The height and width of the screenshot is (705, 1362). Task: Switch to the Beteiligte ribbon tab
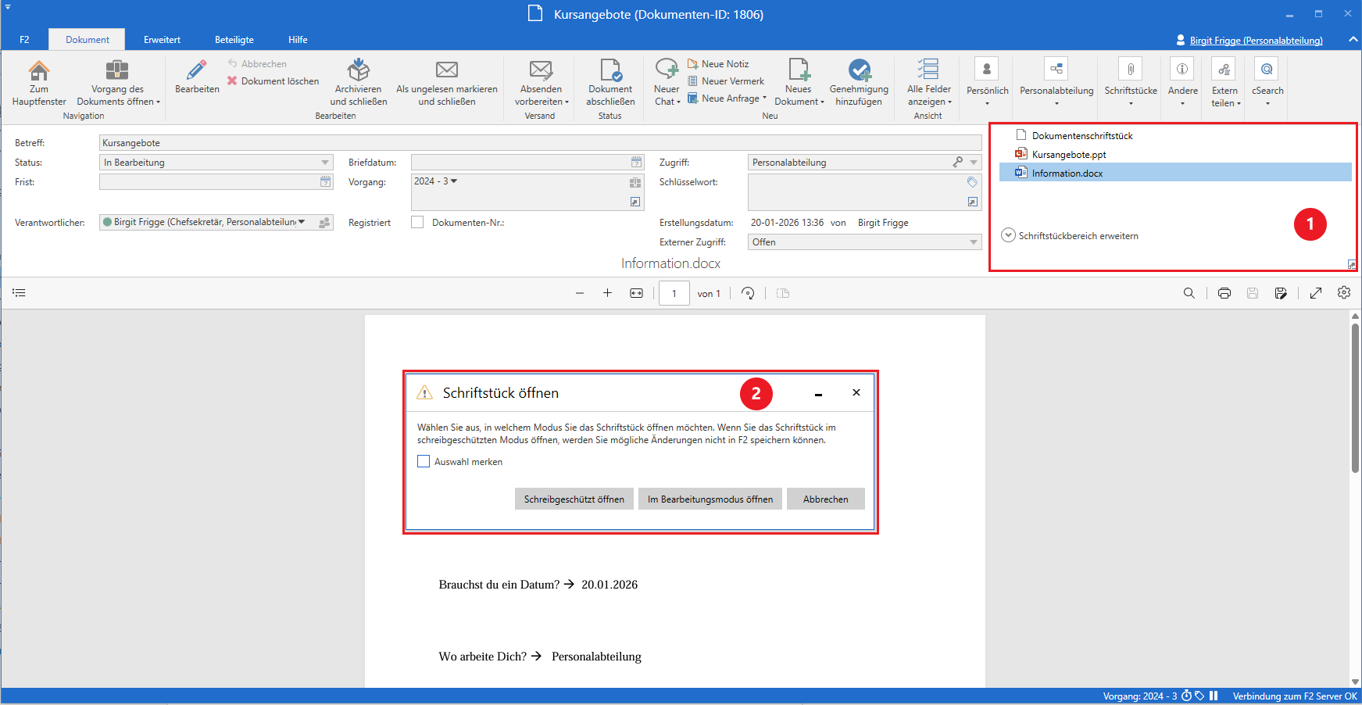pyautogui.click(x=233, y=39)
